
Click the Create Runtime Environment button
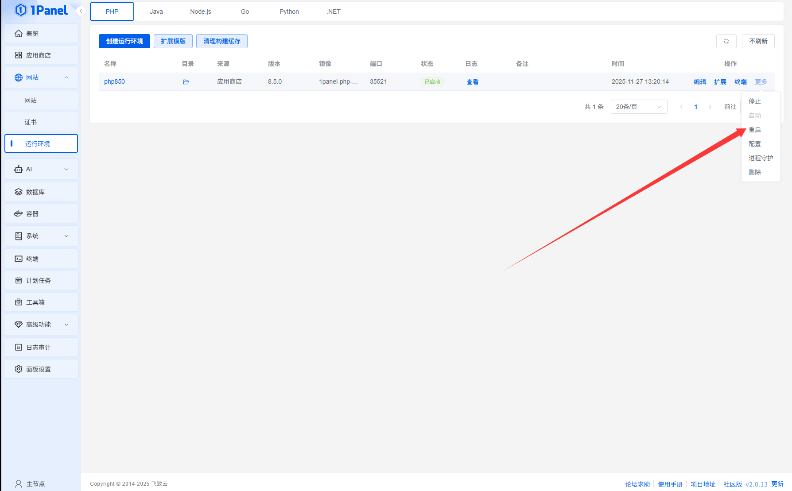[124, 41]
